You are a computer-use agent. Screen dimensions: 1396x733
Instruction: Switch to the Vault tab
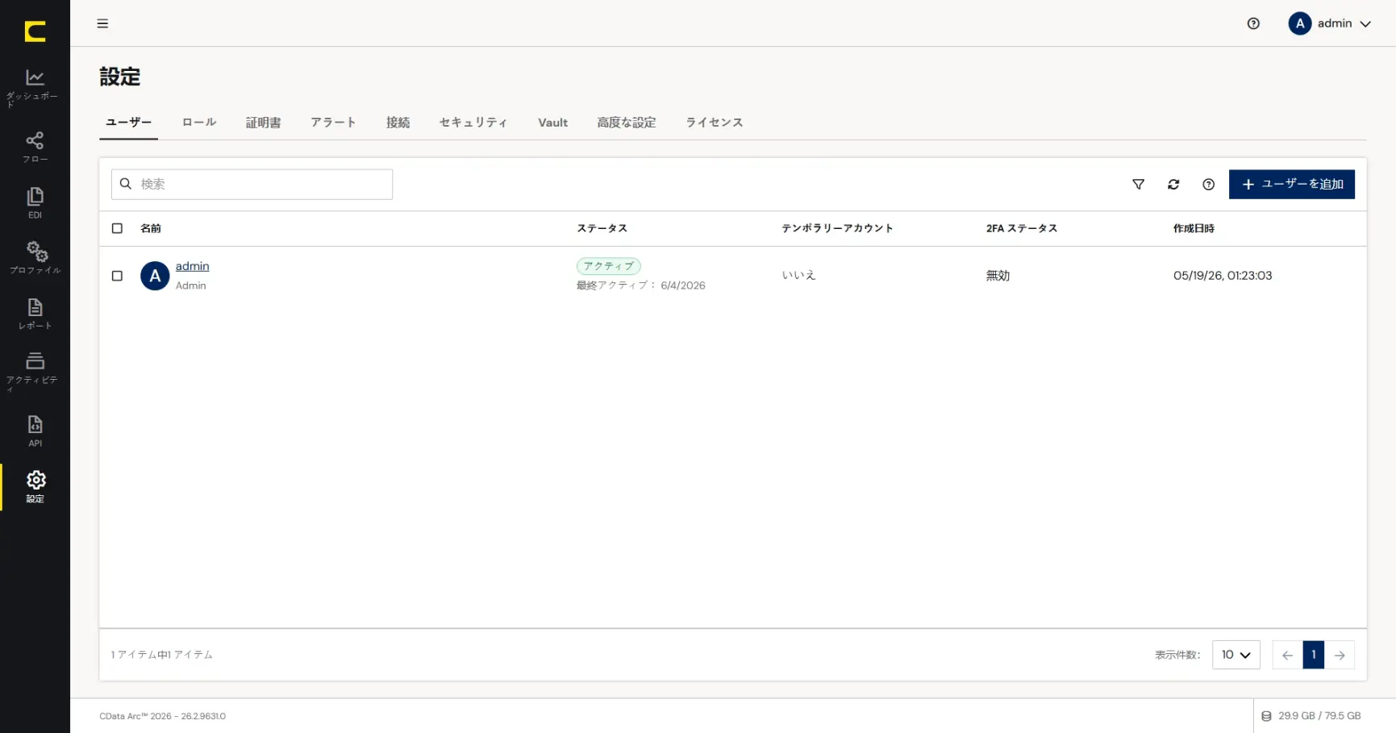click(x=552, y=123)
